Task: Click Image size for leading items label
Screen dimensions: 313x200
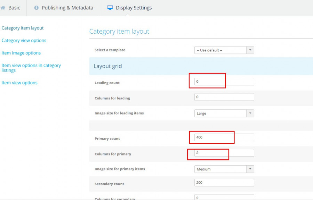Action: (x=119, y=113)
